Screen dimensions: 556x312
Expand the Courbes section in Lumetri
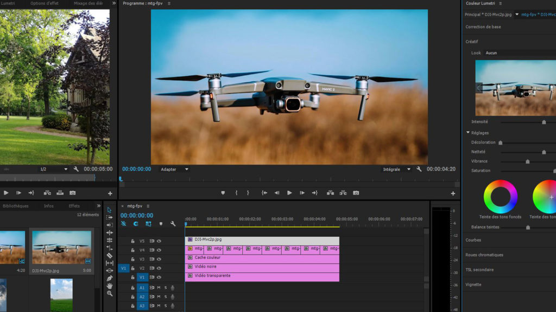tap(473, 240)
